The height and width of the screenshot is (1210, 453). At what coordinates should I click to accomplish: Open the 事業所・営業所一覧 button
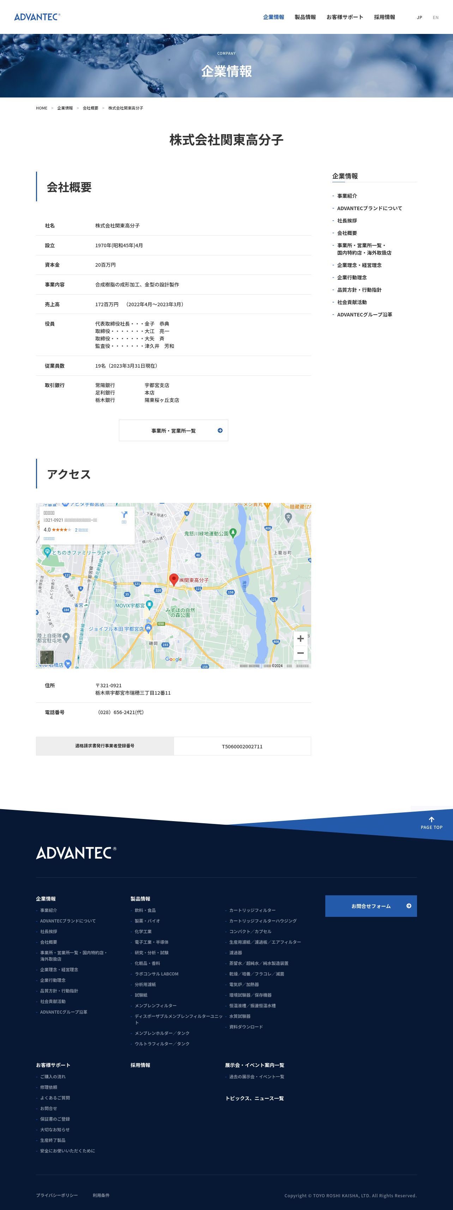[174, 430]
